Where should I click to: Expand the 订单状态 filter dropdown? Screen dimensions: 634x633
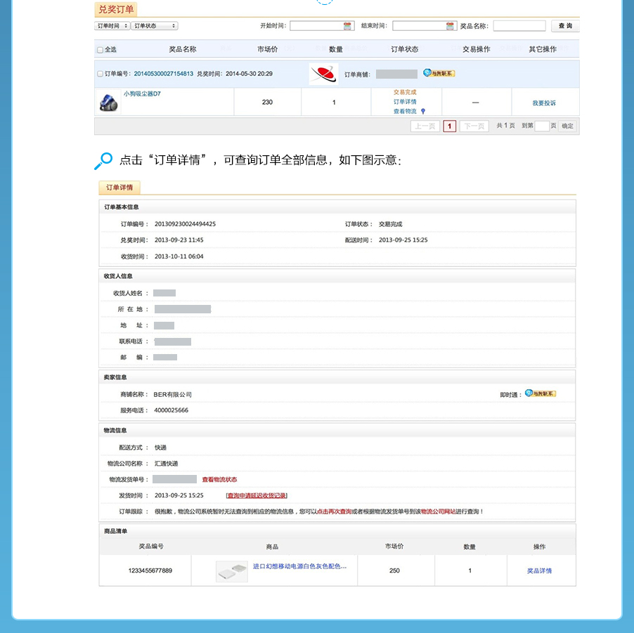click(155, 26)
